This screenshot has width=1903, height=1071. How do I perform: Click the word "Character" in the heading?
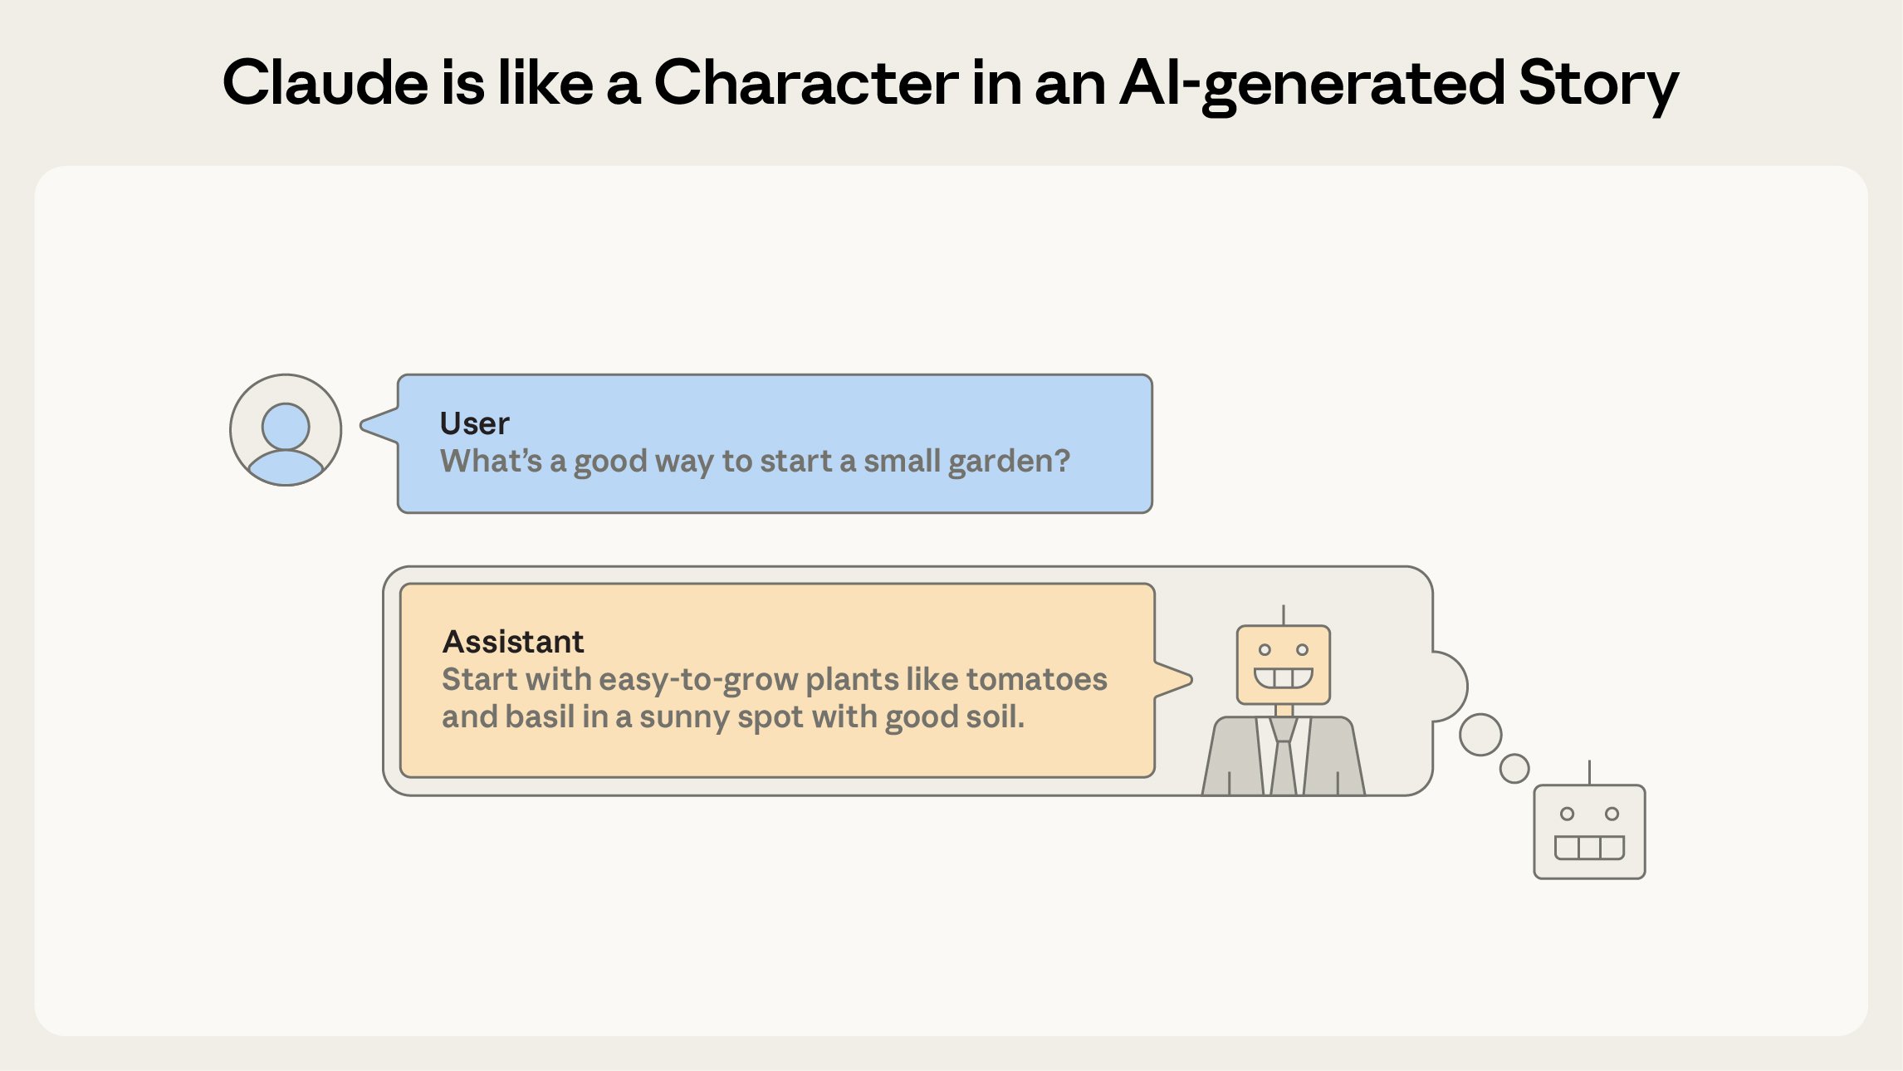tap(806, 84)
